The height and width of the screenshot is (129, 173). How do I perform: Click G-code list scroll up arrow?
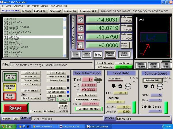(65, 19)
